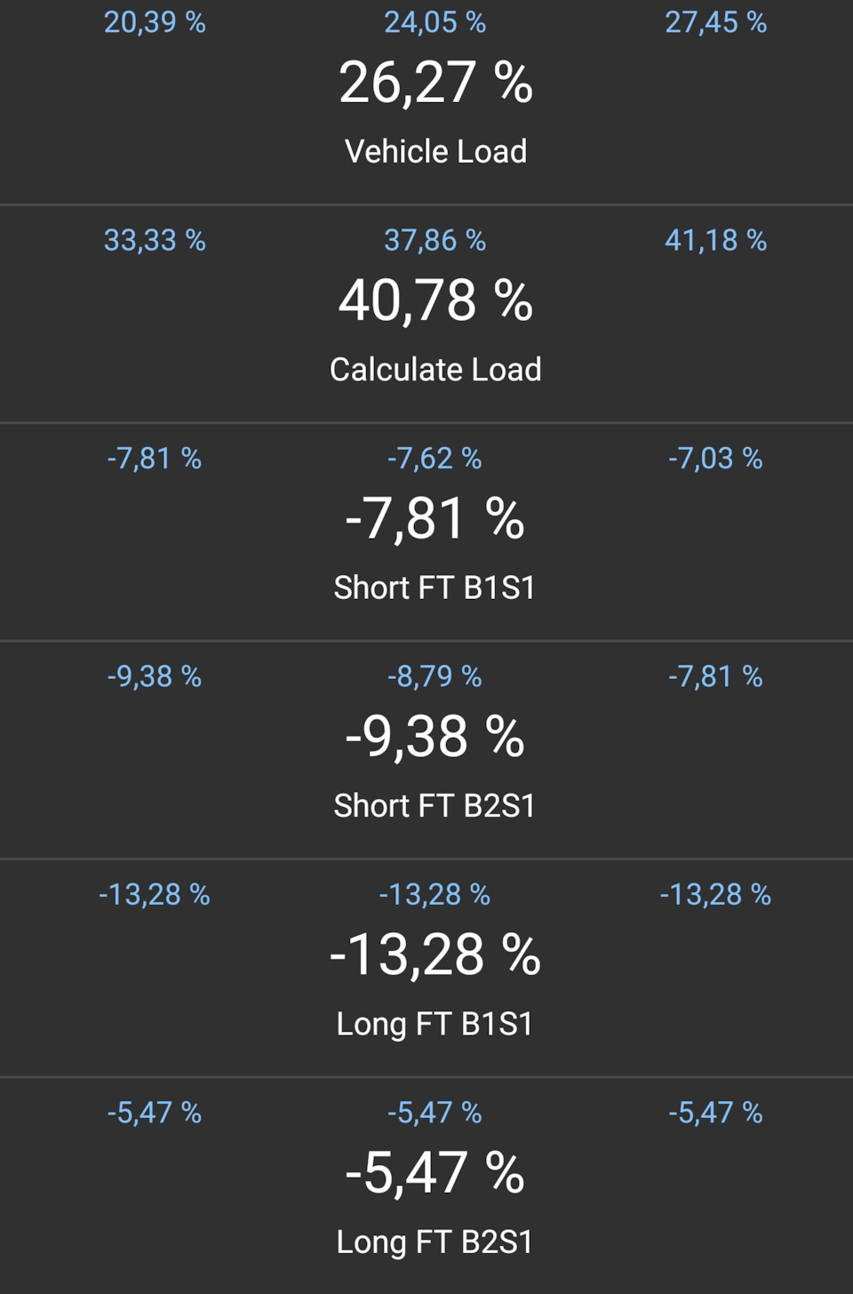Select the 27,45 % maximum value
This screenshot has height=1294, width=853.
click(715, 22)
